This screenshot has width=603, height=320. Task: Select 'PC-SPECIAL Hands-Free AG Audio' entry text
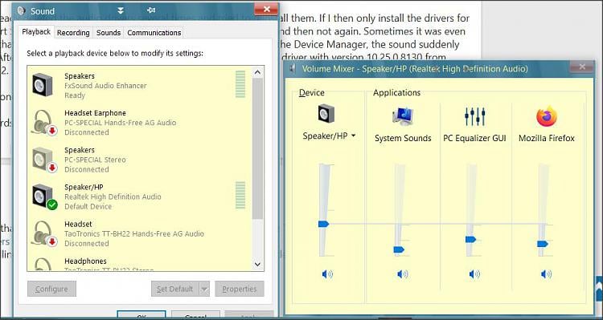tap(121, 123)
